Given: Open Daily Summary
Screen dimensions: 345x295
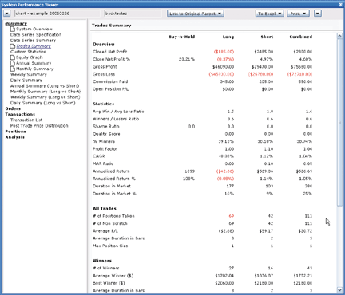Looking at the screenshot, I should pos(26,80).
